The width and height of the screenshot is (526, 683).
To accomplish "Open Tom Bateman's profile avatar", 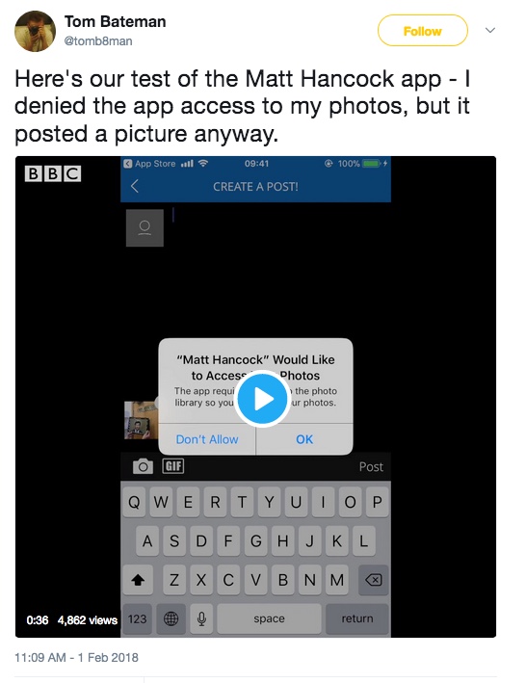I will (x=36, y=32).
